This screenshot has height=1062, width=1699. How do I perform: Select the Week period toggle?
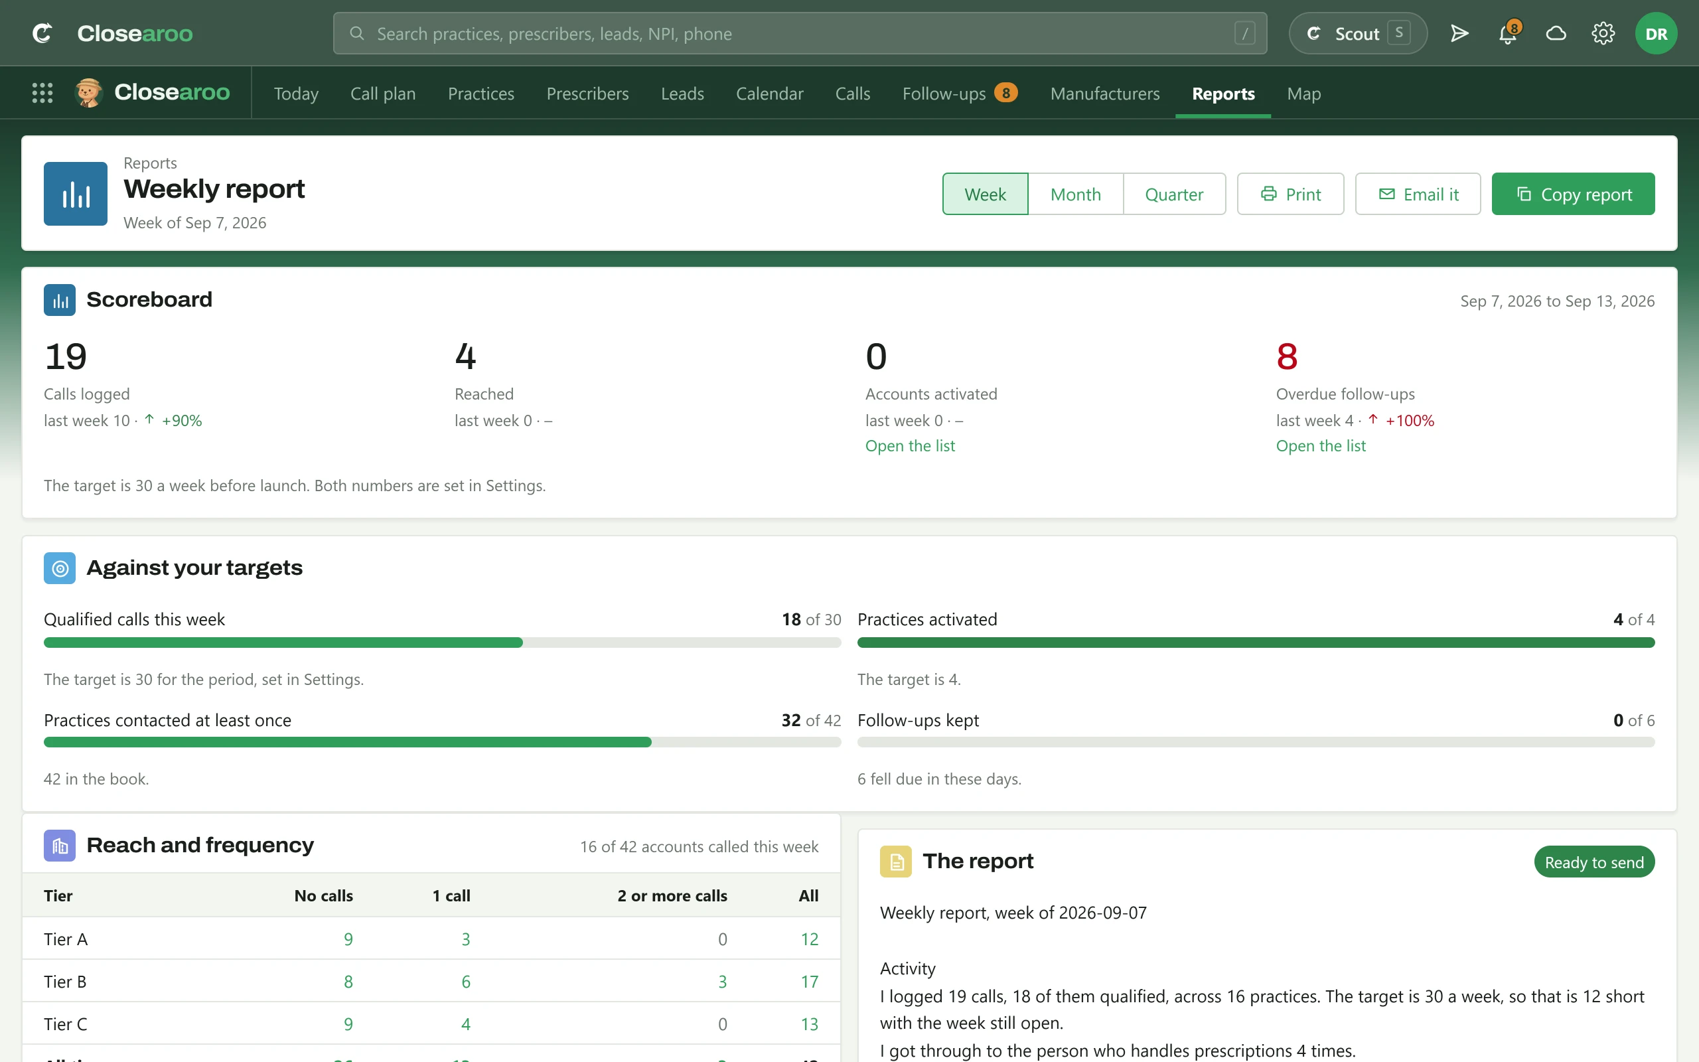point(985,194)
